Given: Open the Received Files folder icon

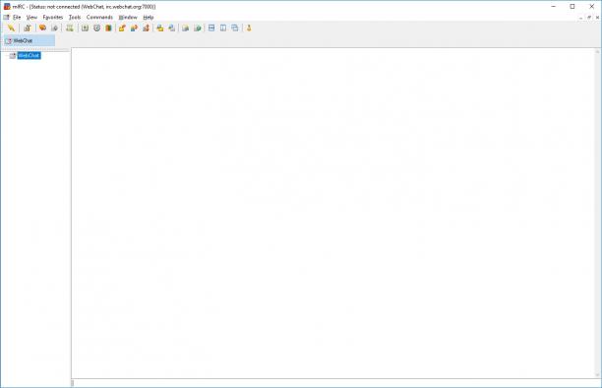Looking at the screenshot, I should 159,28.
